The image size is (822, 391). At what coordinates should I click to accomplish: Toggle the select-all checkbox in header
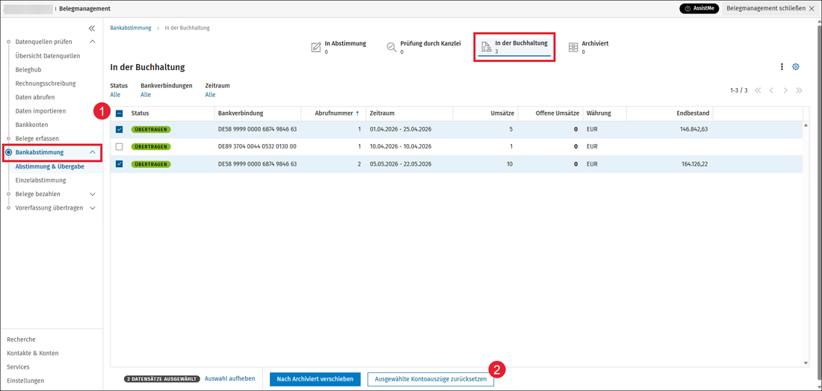click(119, 113)
